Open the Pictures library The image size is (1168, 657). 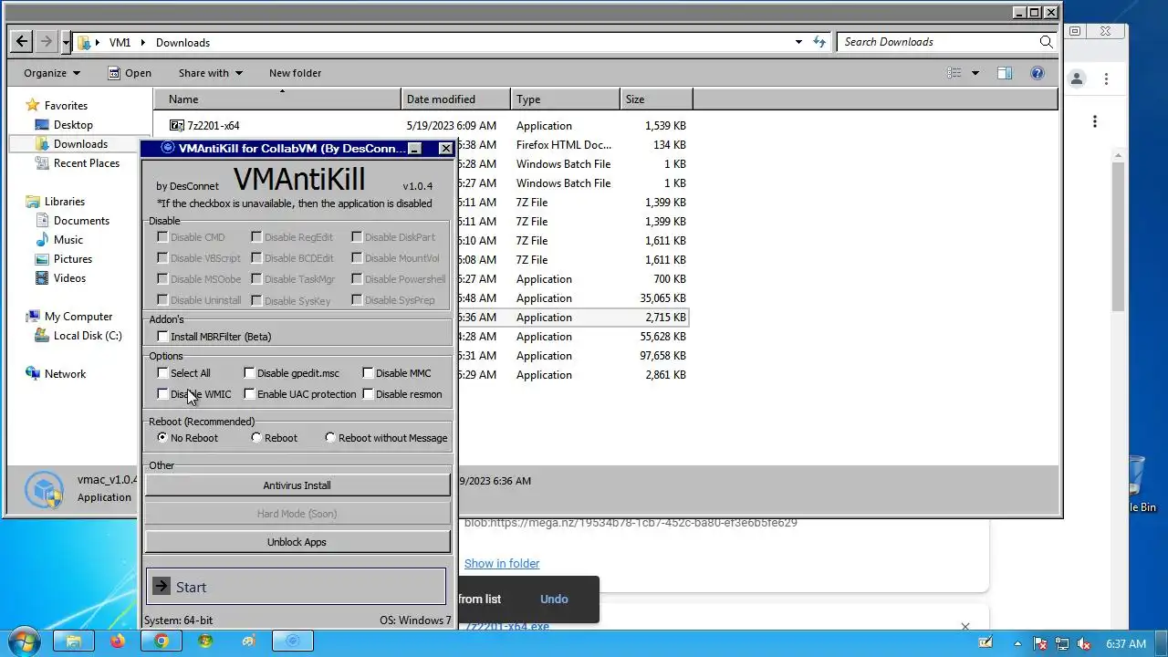click(73, 259)
